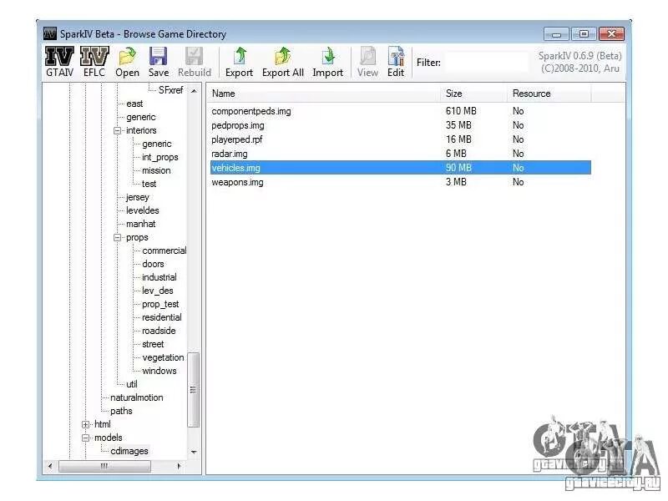Screen dimensions: 668x501
Task: Select the test folder under interiors
Action: point(149,184)
